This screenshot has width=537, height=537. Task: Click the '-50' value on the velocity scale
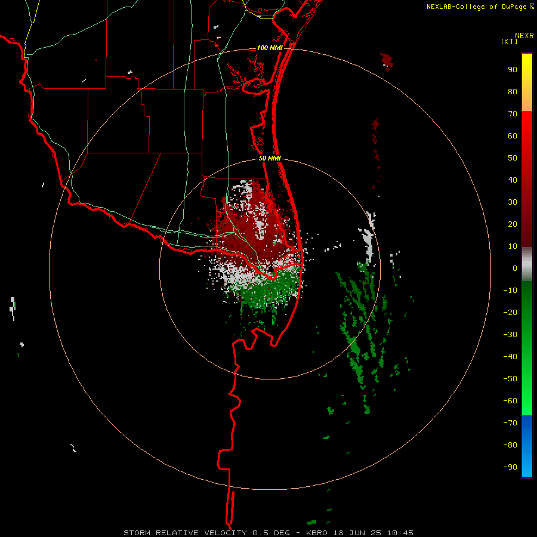pyautogui.click(x=510, y=379)
